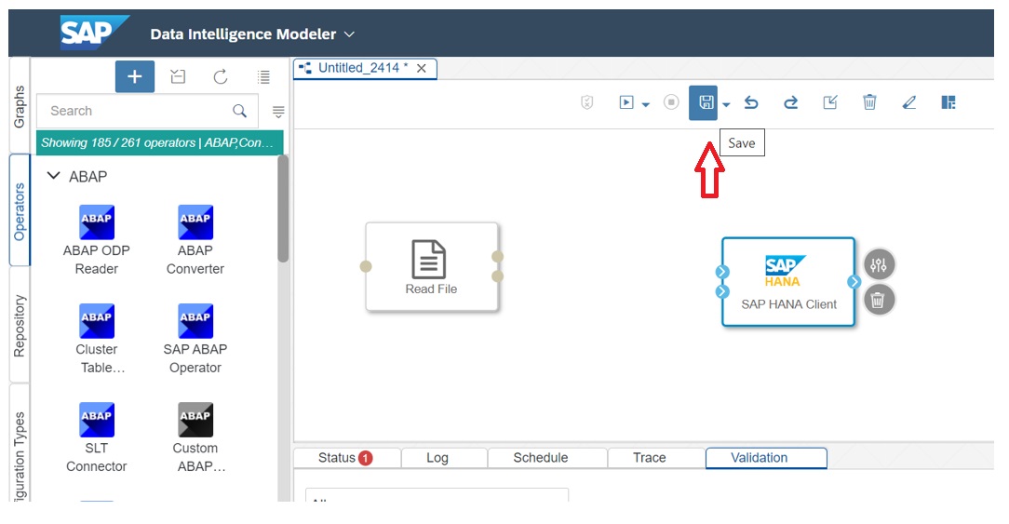This screenshot has width=1009, height=524.
Task: Delete SAP HANA Client operator via trash icon
Action: click(x=880, y=300)
